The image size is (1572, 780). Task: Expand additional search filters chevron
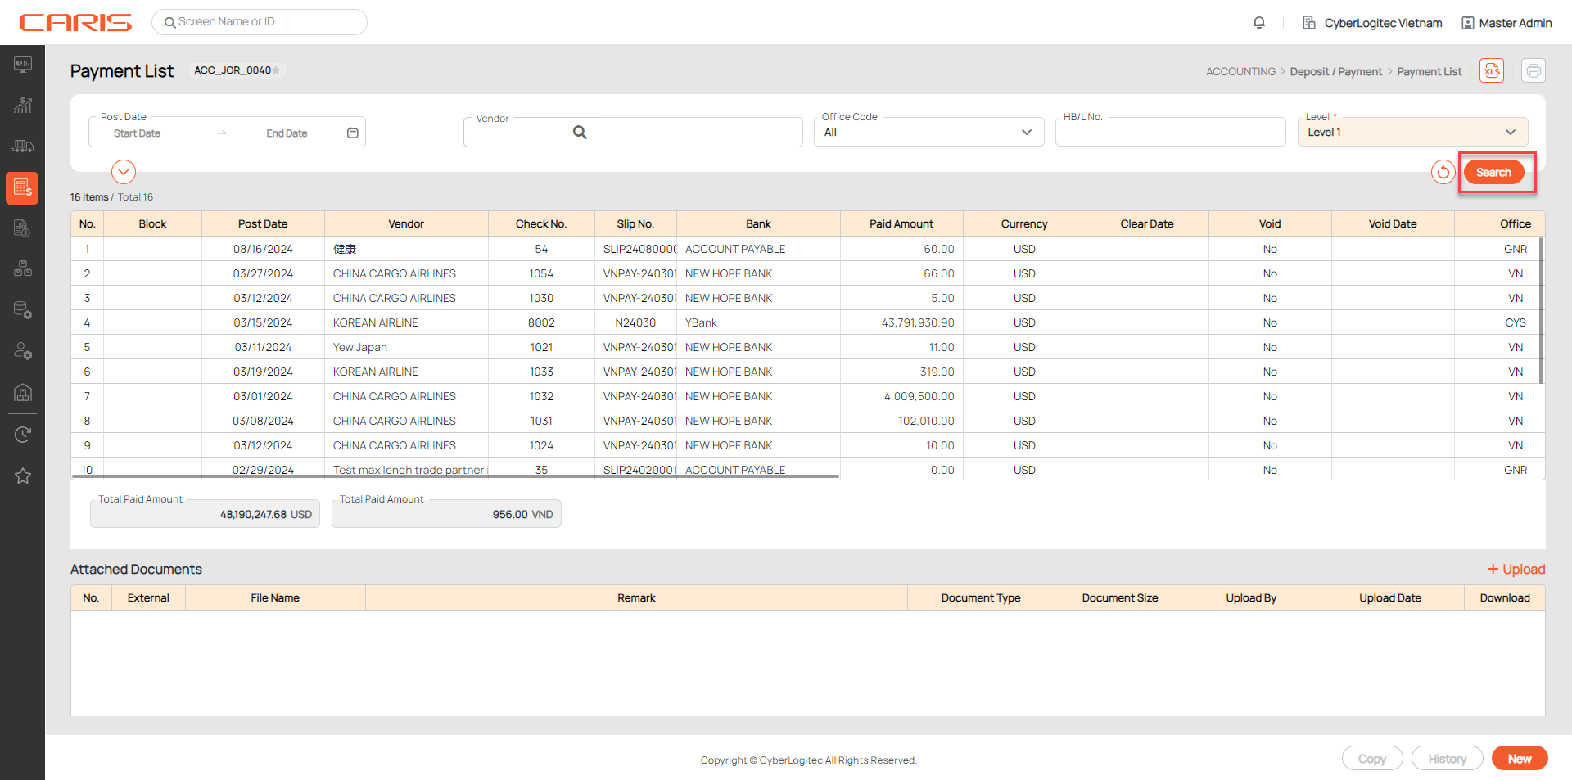[x=124, y=172]
